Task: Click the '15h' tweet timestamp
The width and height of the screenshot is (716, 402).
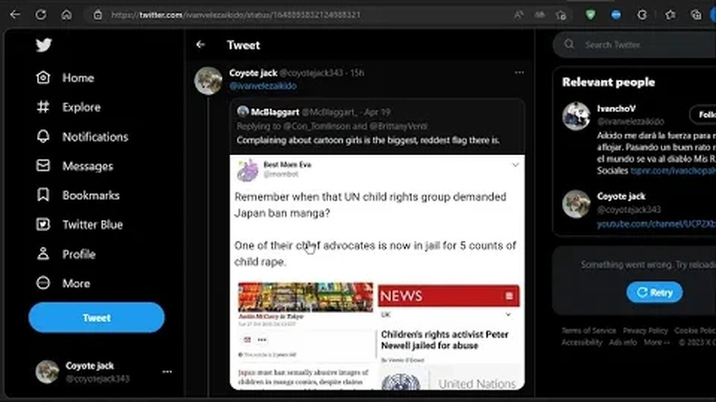Action: [x=357, y=73]
